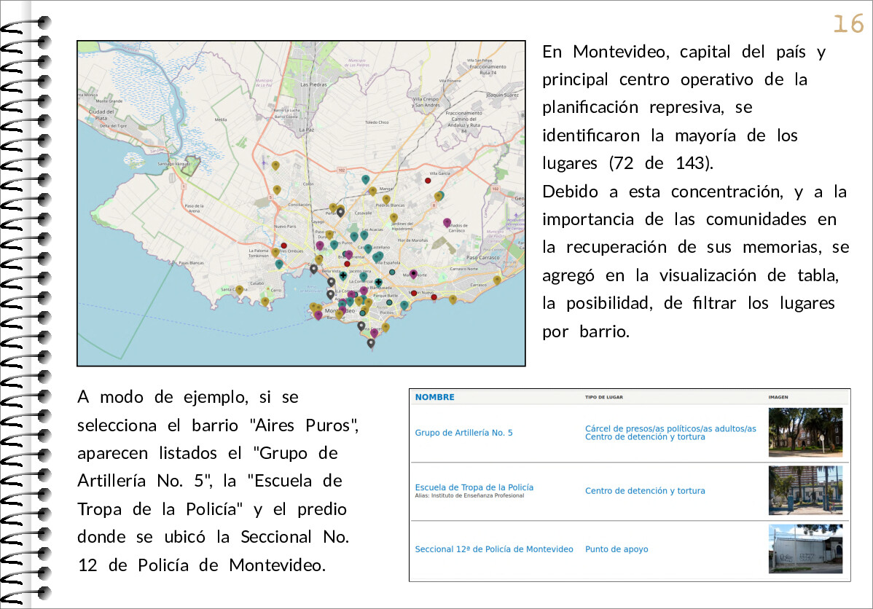
Task: Click the 'Paso Carrasco' map label
Action: click(x=482, y=257)
